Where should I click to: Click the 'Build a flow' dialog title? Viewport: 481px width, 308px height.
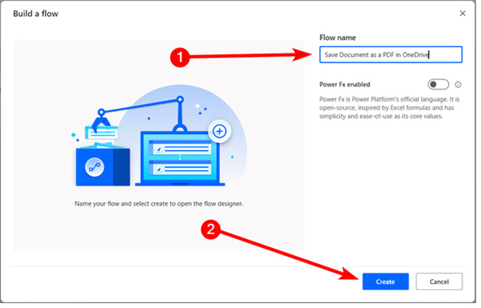pos(36,14)
